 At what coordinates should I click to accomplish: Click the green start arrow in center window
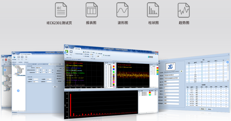(x=66, y=51)
